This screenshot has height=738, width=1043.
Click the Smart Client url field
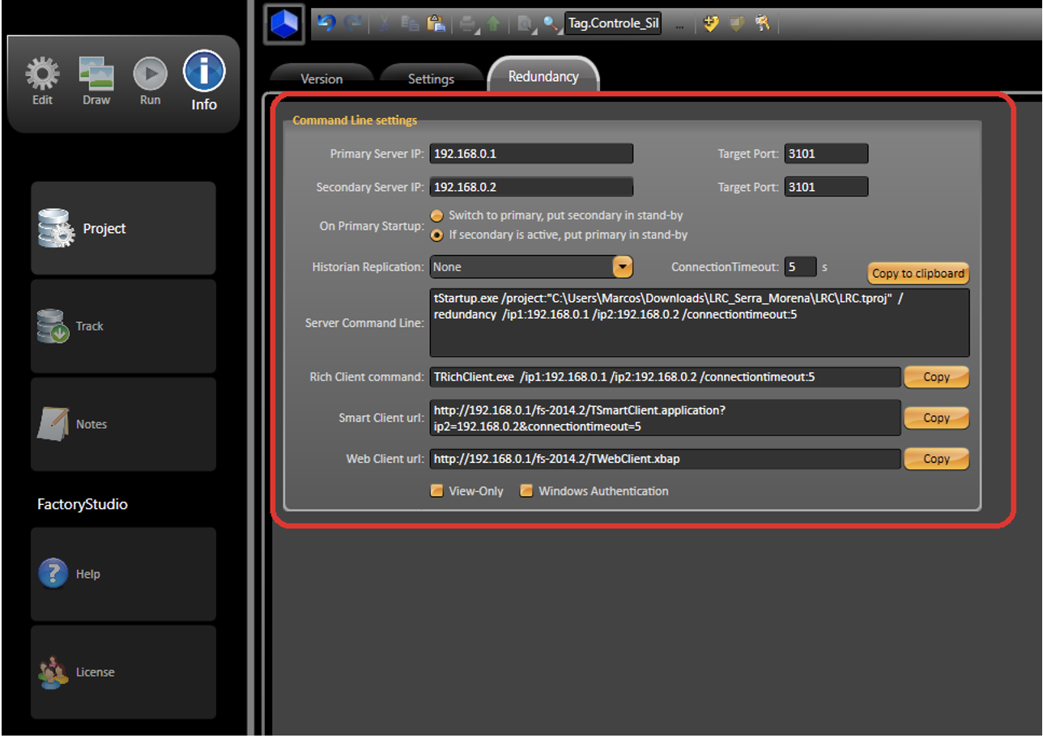pos(665,418)
